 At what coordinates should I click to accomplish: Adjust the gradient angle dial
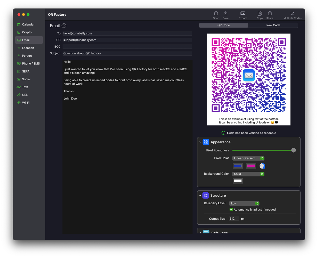262,166
